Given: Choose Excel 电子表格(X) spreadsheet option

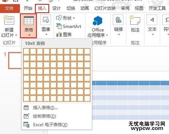Looking at the screenshot, I should pyautogui.click(x=56, y=125).
